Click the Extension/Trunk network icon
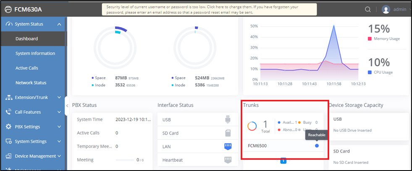The height and width of the screenshot is (171, 412). [9, 97]
